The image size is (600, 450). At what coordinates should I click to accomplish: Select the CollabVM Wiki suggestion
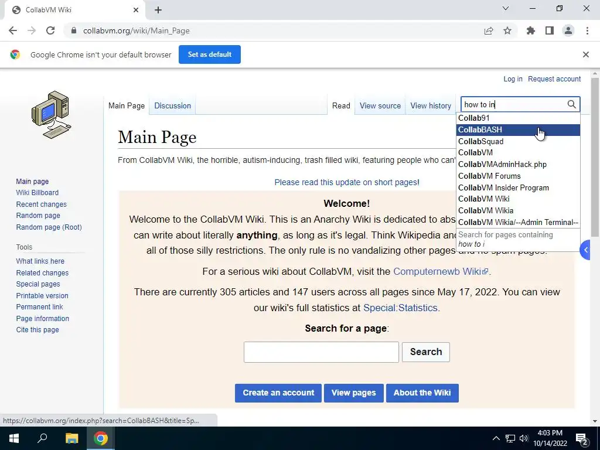click(x=518, y=199)
